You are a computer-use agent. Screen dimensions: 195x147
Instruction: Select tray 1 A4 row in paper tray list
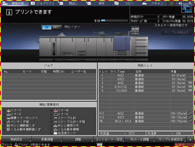click(146, 75)
